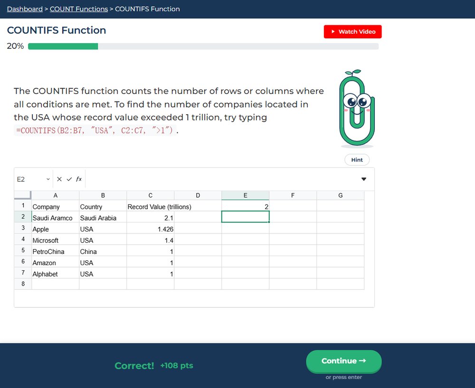Click the green lesson progress bar
The image size is (475, 388).
(203, 46)
